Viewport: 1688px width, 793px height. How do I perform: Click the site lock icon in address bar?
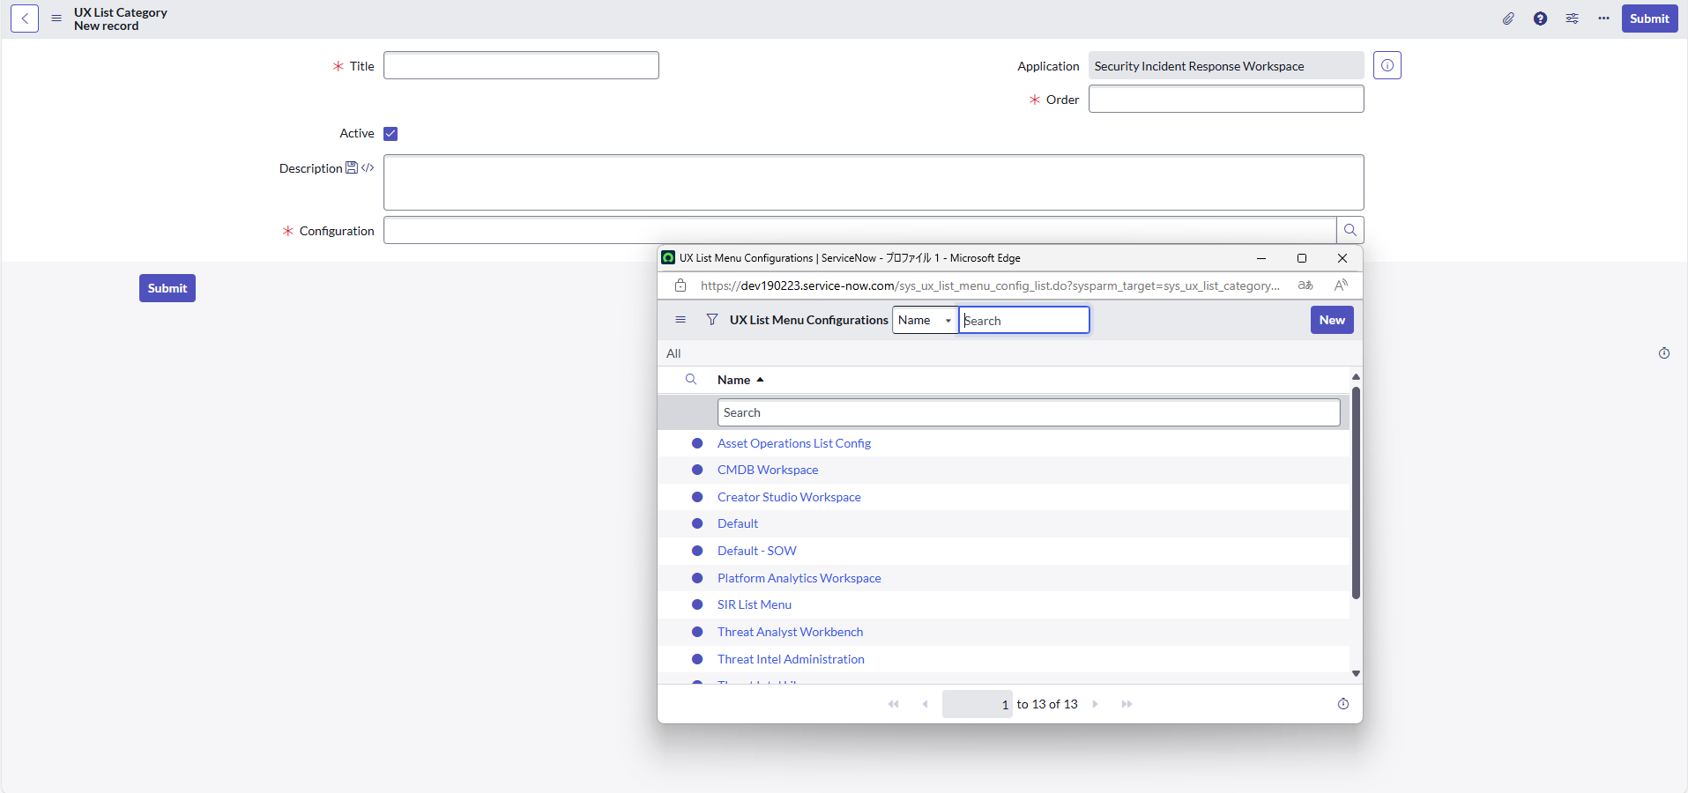pyautogui.click(x=680, y=285)
